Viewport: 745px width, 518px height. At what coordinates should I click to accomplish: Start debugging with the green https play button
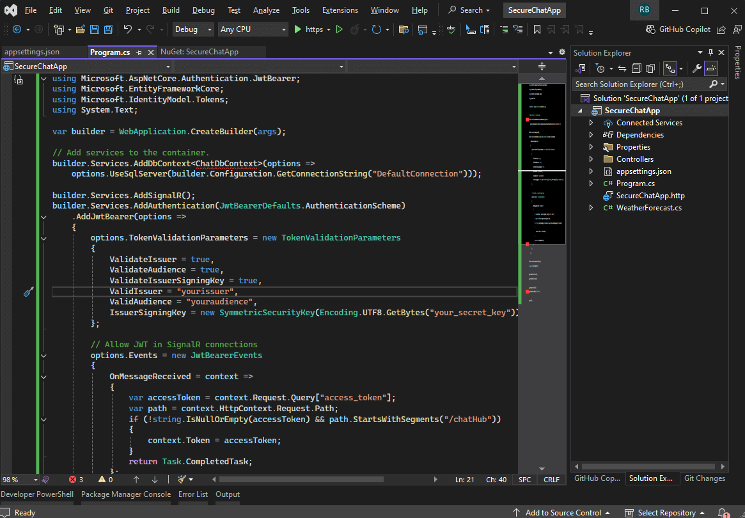(298, 29)
